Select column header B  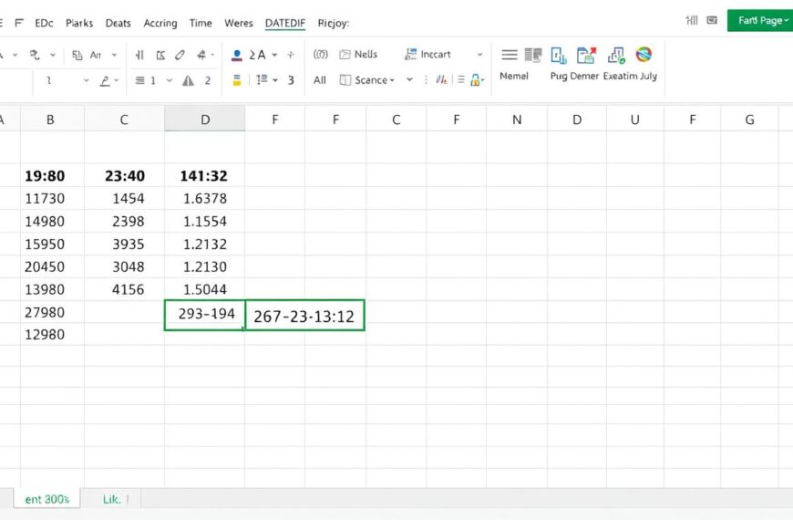coord(50,120)
